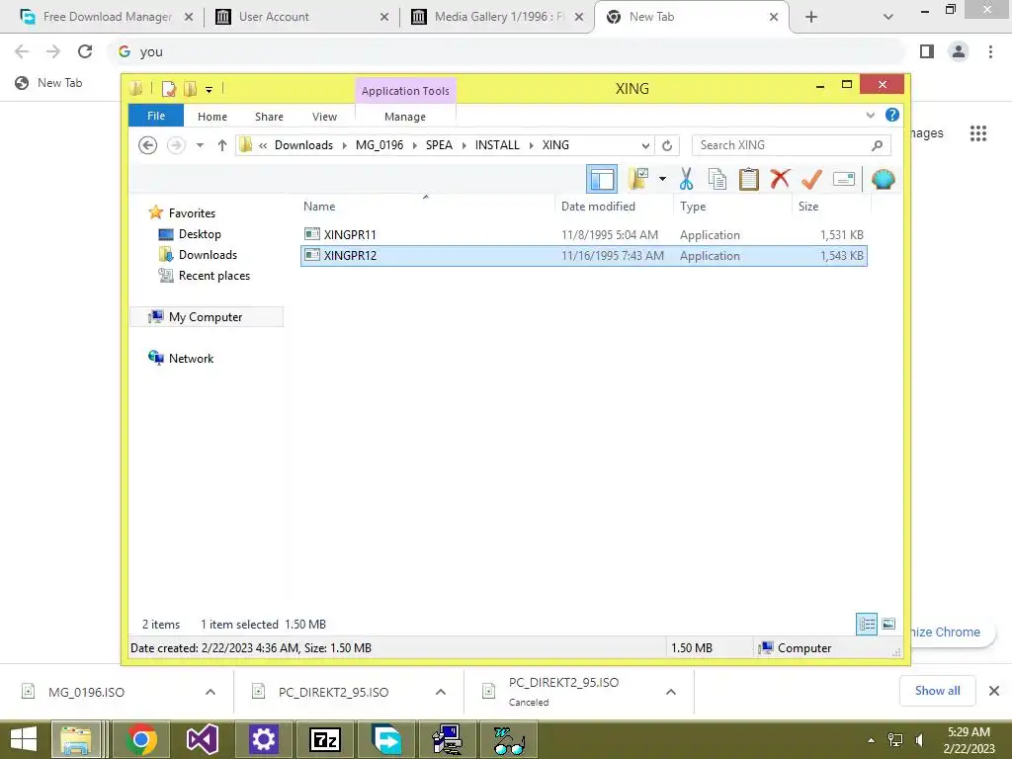Screen dimensions: 1012x759
Task: Open the File menu tab
Action: [x=156, y=116]
